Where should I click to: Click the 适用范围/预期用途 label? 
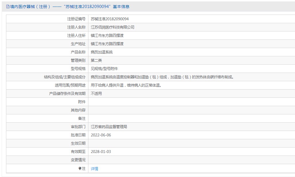70,85
